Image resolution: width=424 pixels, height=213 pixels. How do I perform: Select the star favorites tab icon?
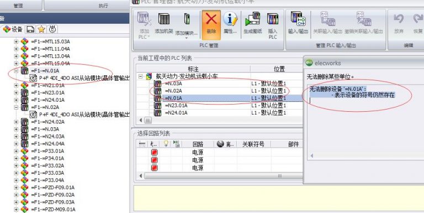coord(41,29)
